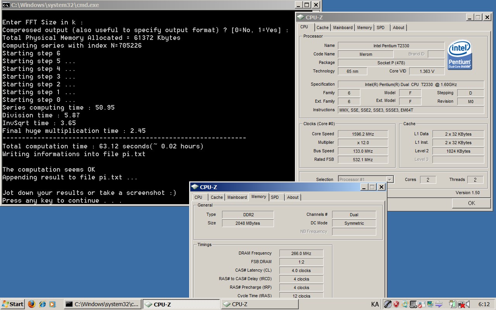Click the Threads count field
Image resolution: width=496 pixels, height=310 pixels.
pyautogui.click(x=475, y=180)
